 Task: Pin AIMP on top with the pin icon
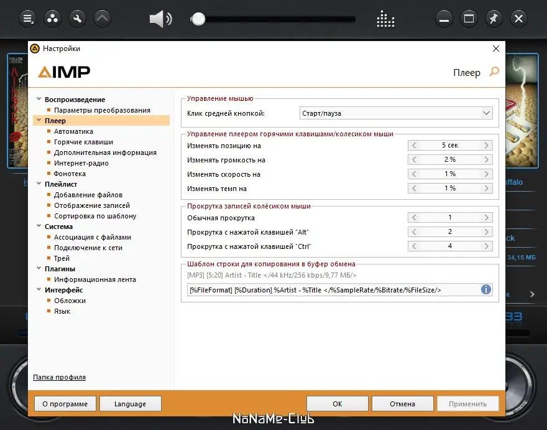pos(494,18)
